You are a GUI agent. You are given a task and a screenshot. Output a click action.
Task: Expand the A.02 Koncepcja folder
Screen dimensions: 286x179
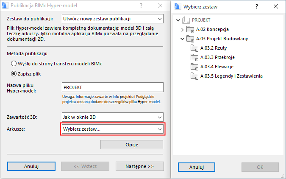182,30
